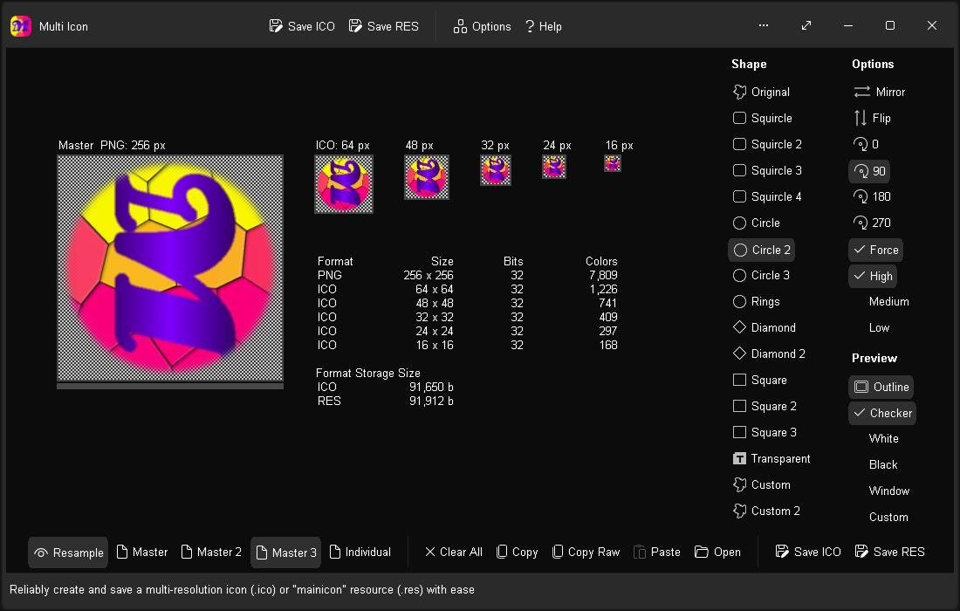
Task: Apply the Transparent shape option
Action: pos(771,458)
